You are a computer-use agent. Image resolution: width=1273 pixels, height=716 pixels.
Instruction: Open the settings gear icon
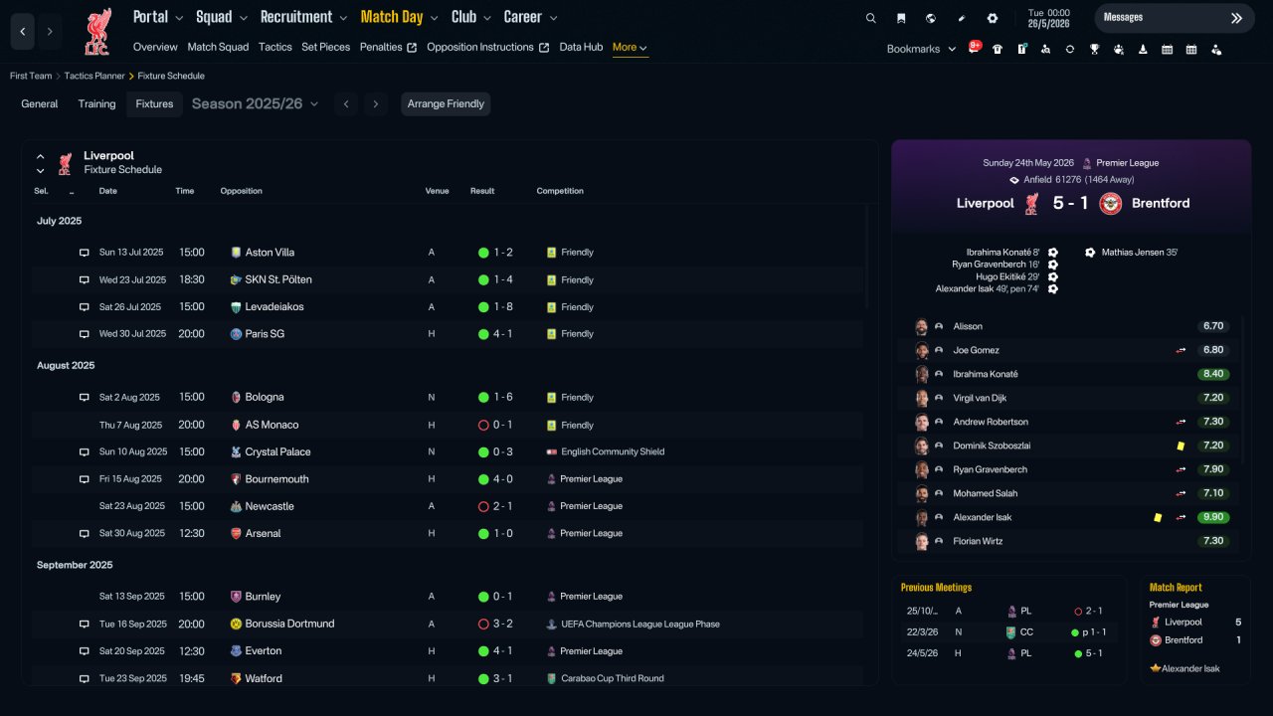coord(992,18)
